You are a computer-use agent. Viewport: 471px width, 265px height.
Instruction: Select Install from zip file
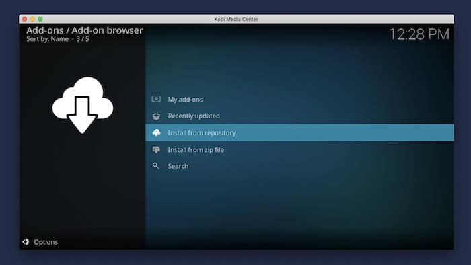[x=300, y=149]
